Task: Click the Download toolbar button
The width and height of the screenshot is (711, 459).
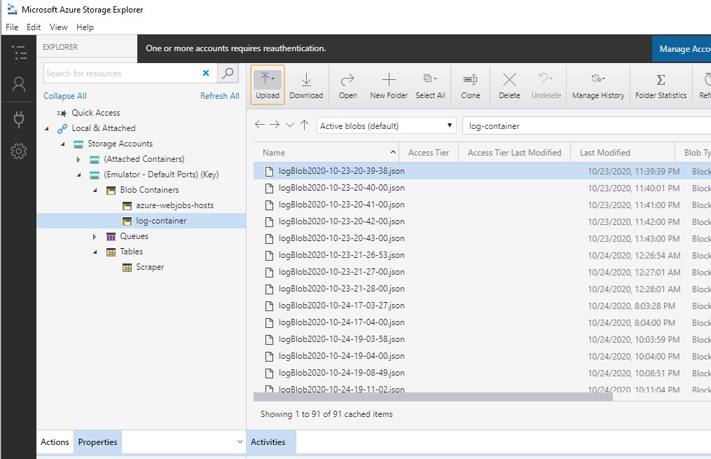Action: tap(306, 85)
